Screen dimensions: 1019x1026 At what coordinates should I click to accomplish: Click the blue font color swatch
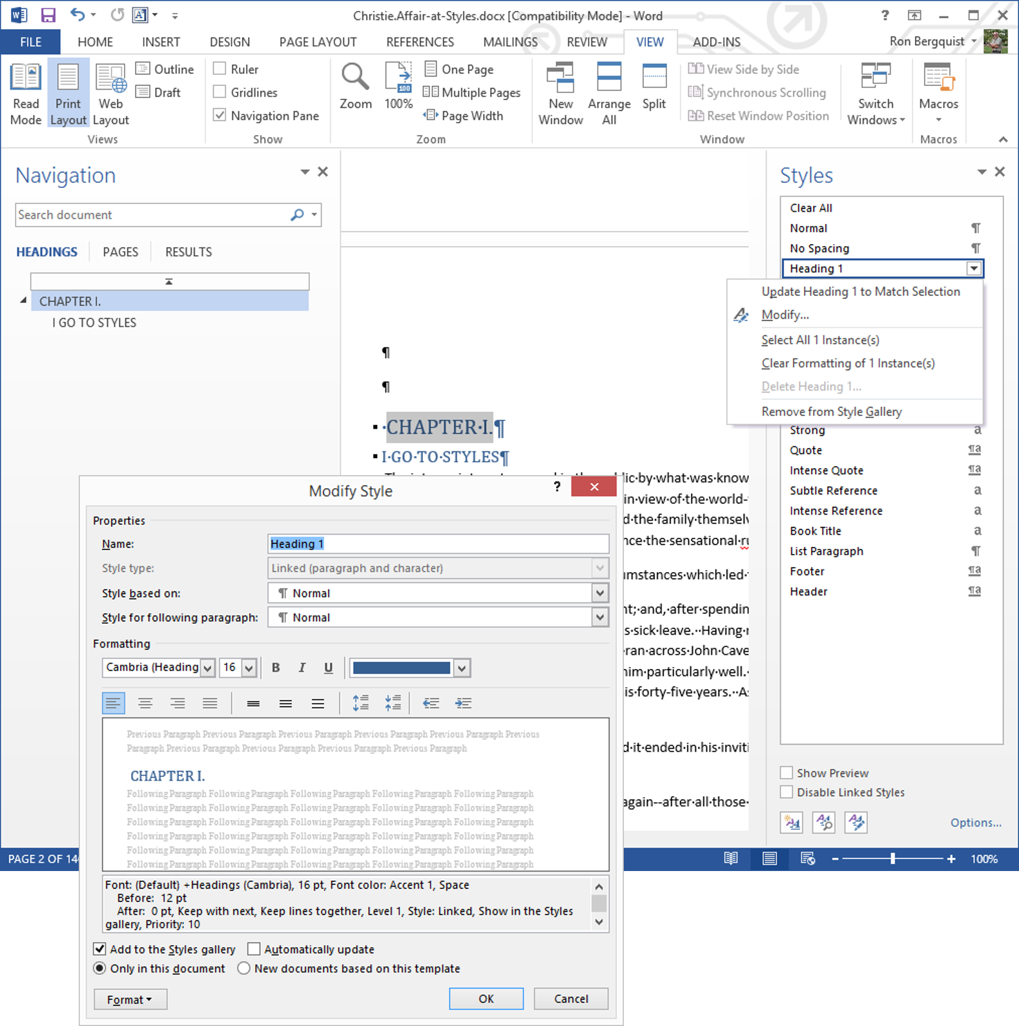point(401,668)
